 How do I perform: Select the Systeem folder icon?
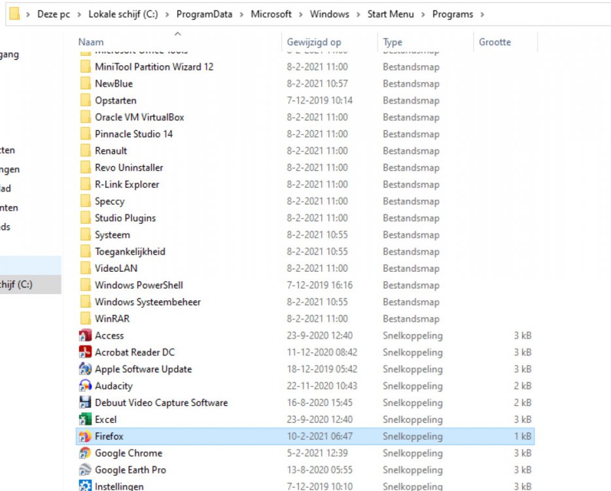click(x=85, y=234)
